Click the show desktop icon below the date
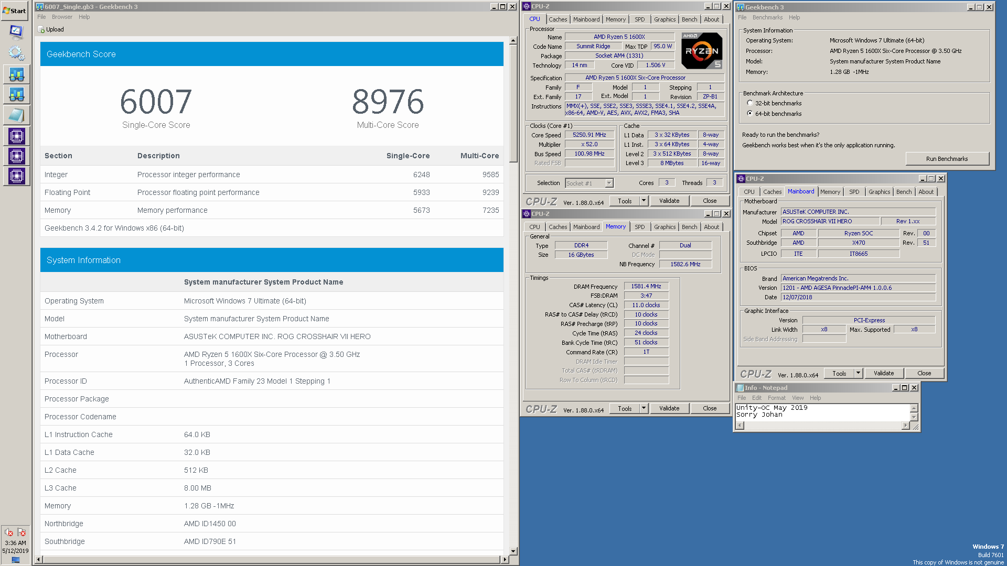This screenshot has height=566, width=1007. point(16,560)
